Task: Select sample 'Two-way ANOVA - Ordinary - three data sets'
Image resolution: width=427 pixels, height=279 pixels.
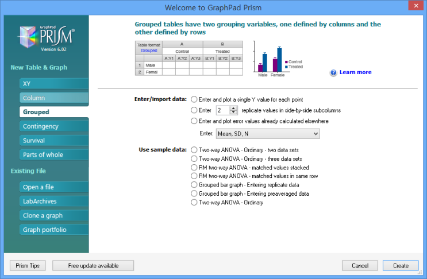Action: tap(194, 158)
